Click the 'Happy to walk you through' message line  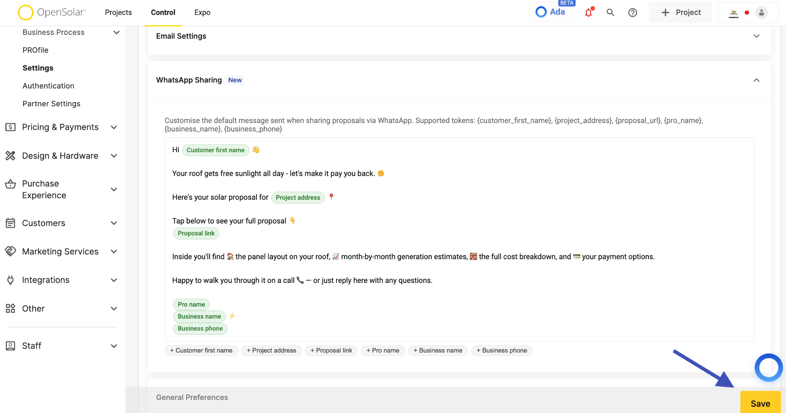302,280
